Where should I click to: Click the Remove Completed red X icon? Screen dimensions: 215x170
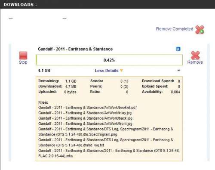[x=200, y=30]
